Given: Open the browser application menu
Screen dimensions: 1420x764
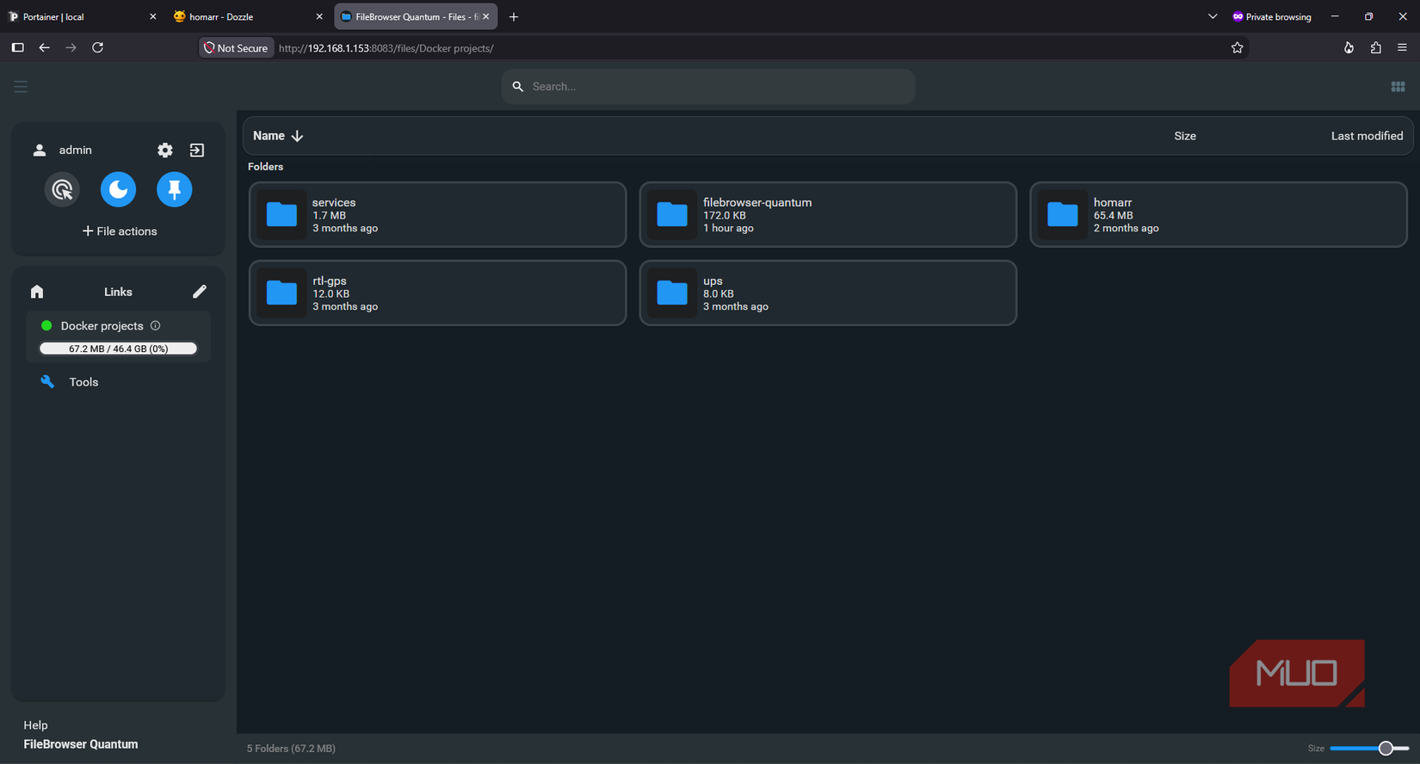Looking at the screenshot, I should [x=1402, y=48].
